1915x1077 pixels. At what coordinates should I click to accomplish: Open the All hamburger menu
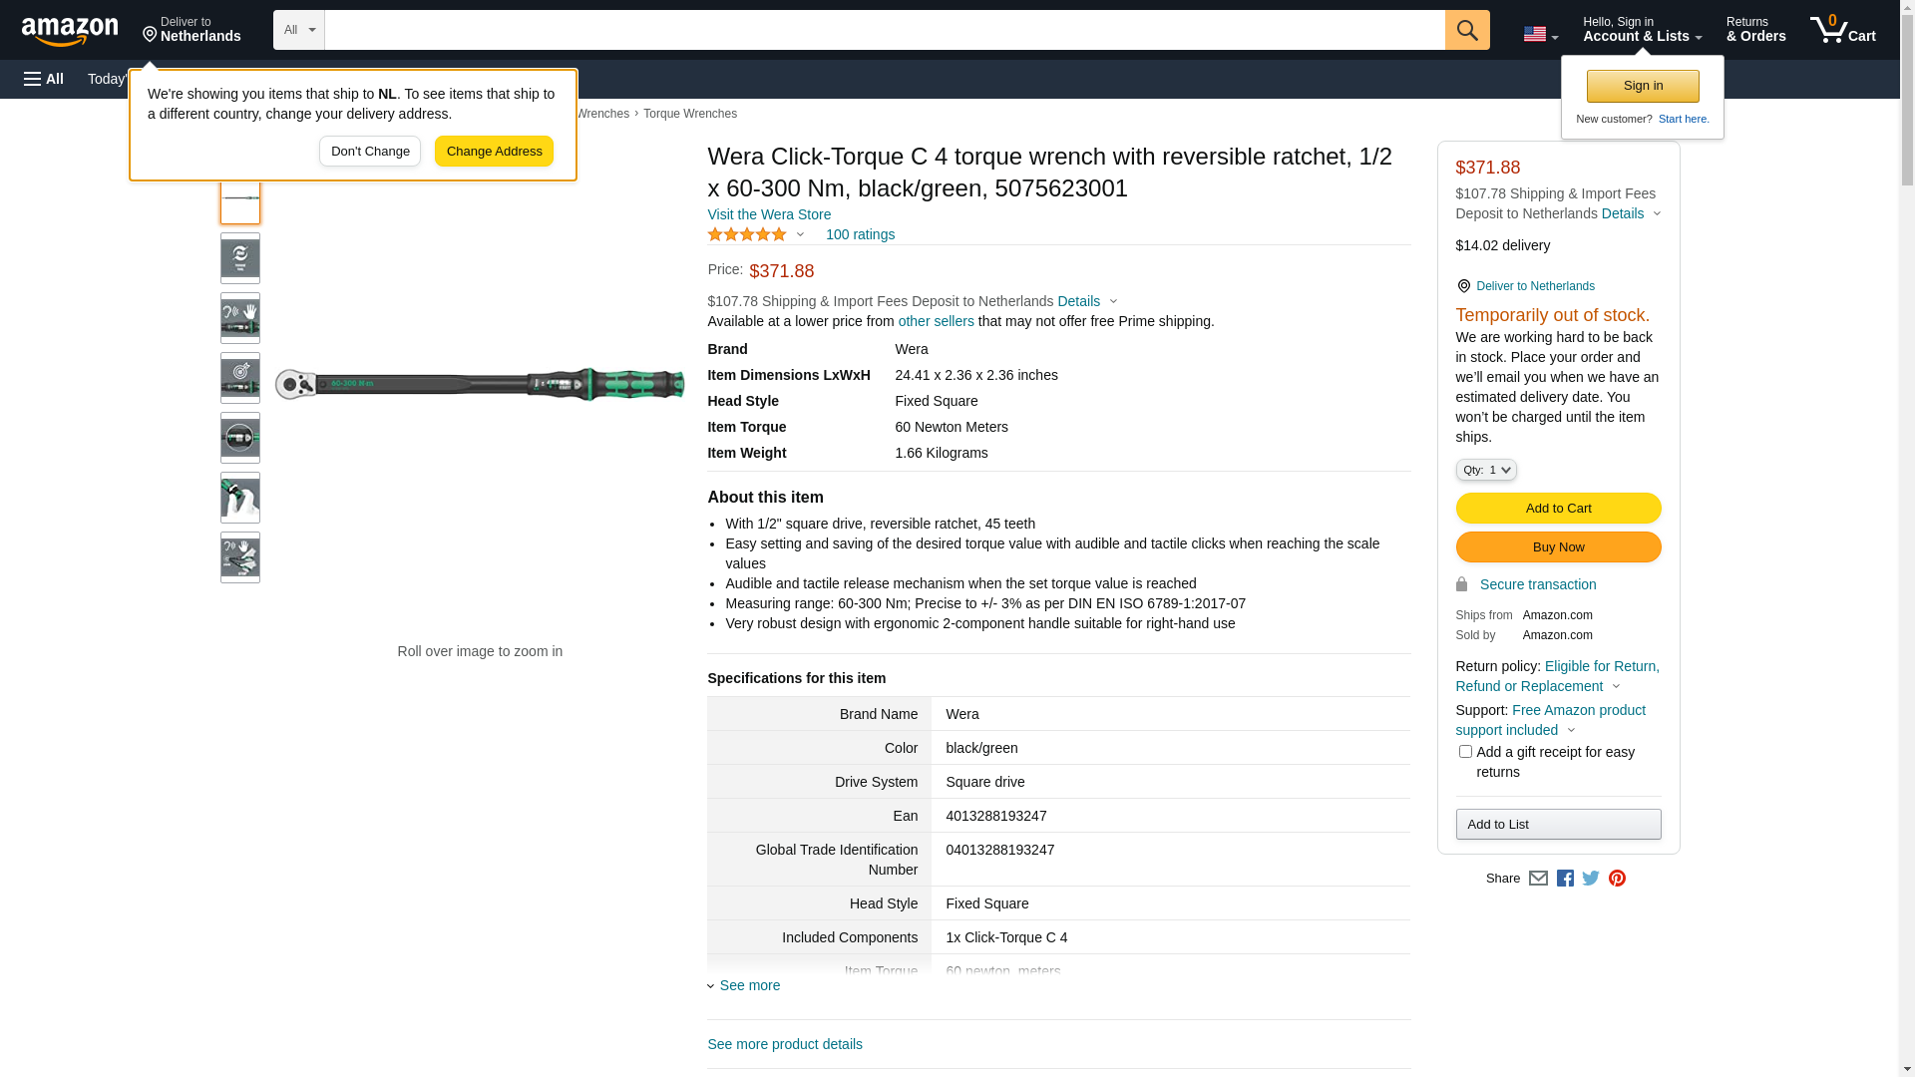coord(44,79)
